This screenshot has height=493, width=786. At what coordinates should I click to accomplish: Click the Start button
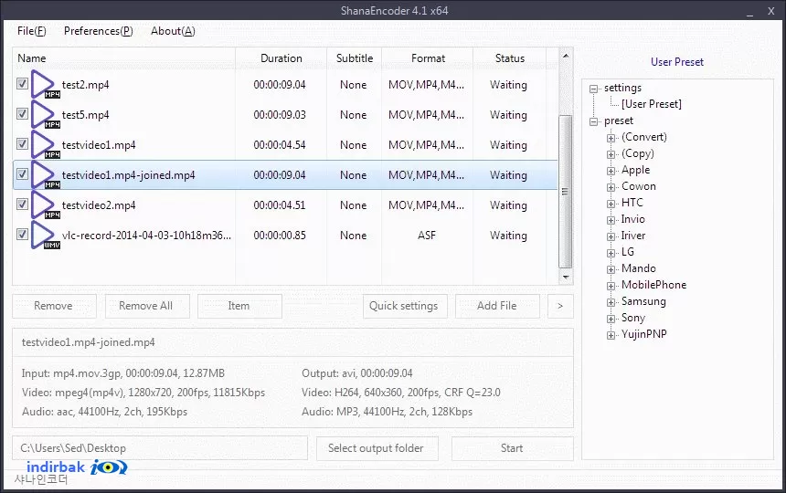tap(513, 448)
